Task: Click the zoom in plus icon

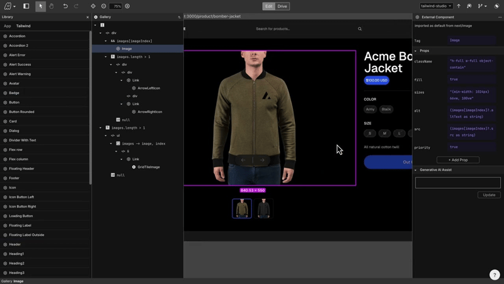Action: pos(127,6)
